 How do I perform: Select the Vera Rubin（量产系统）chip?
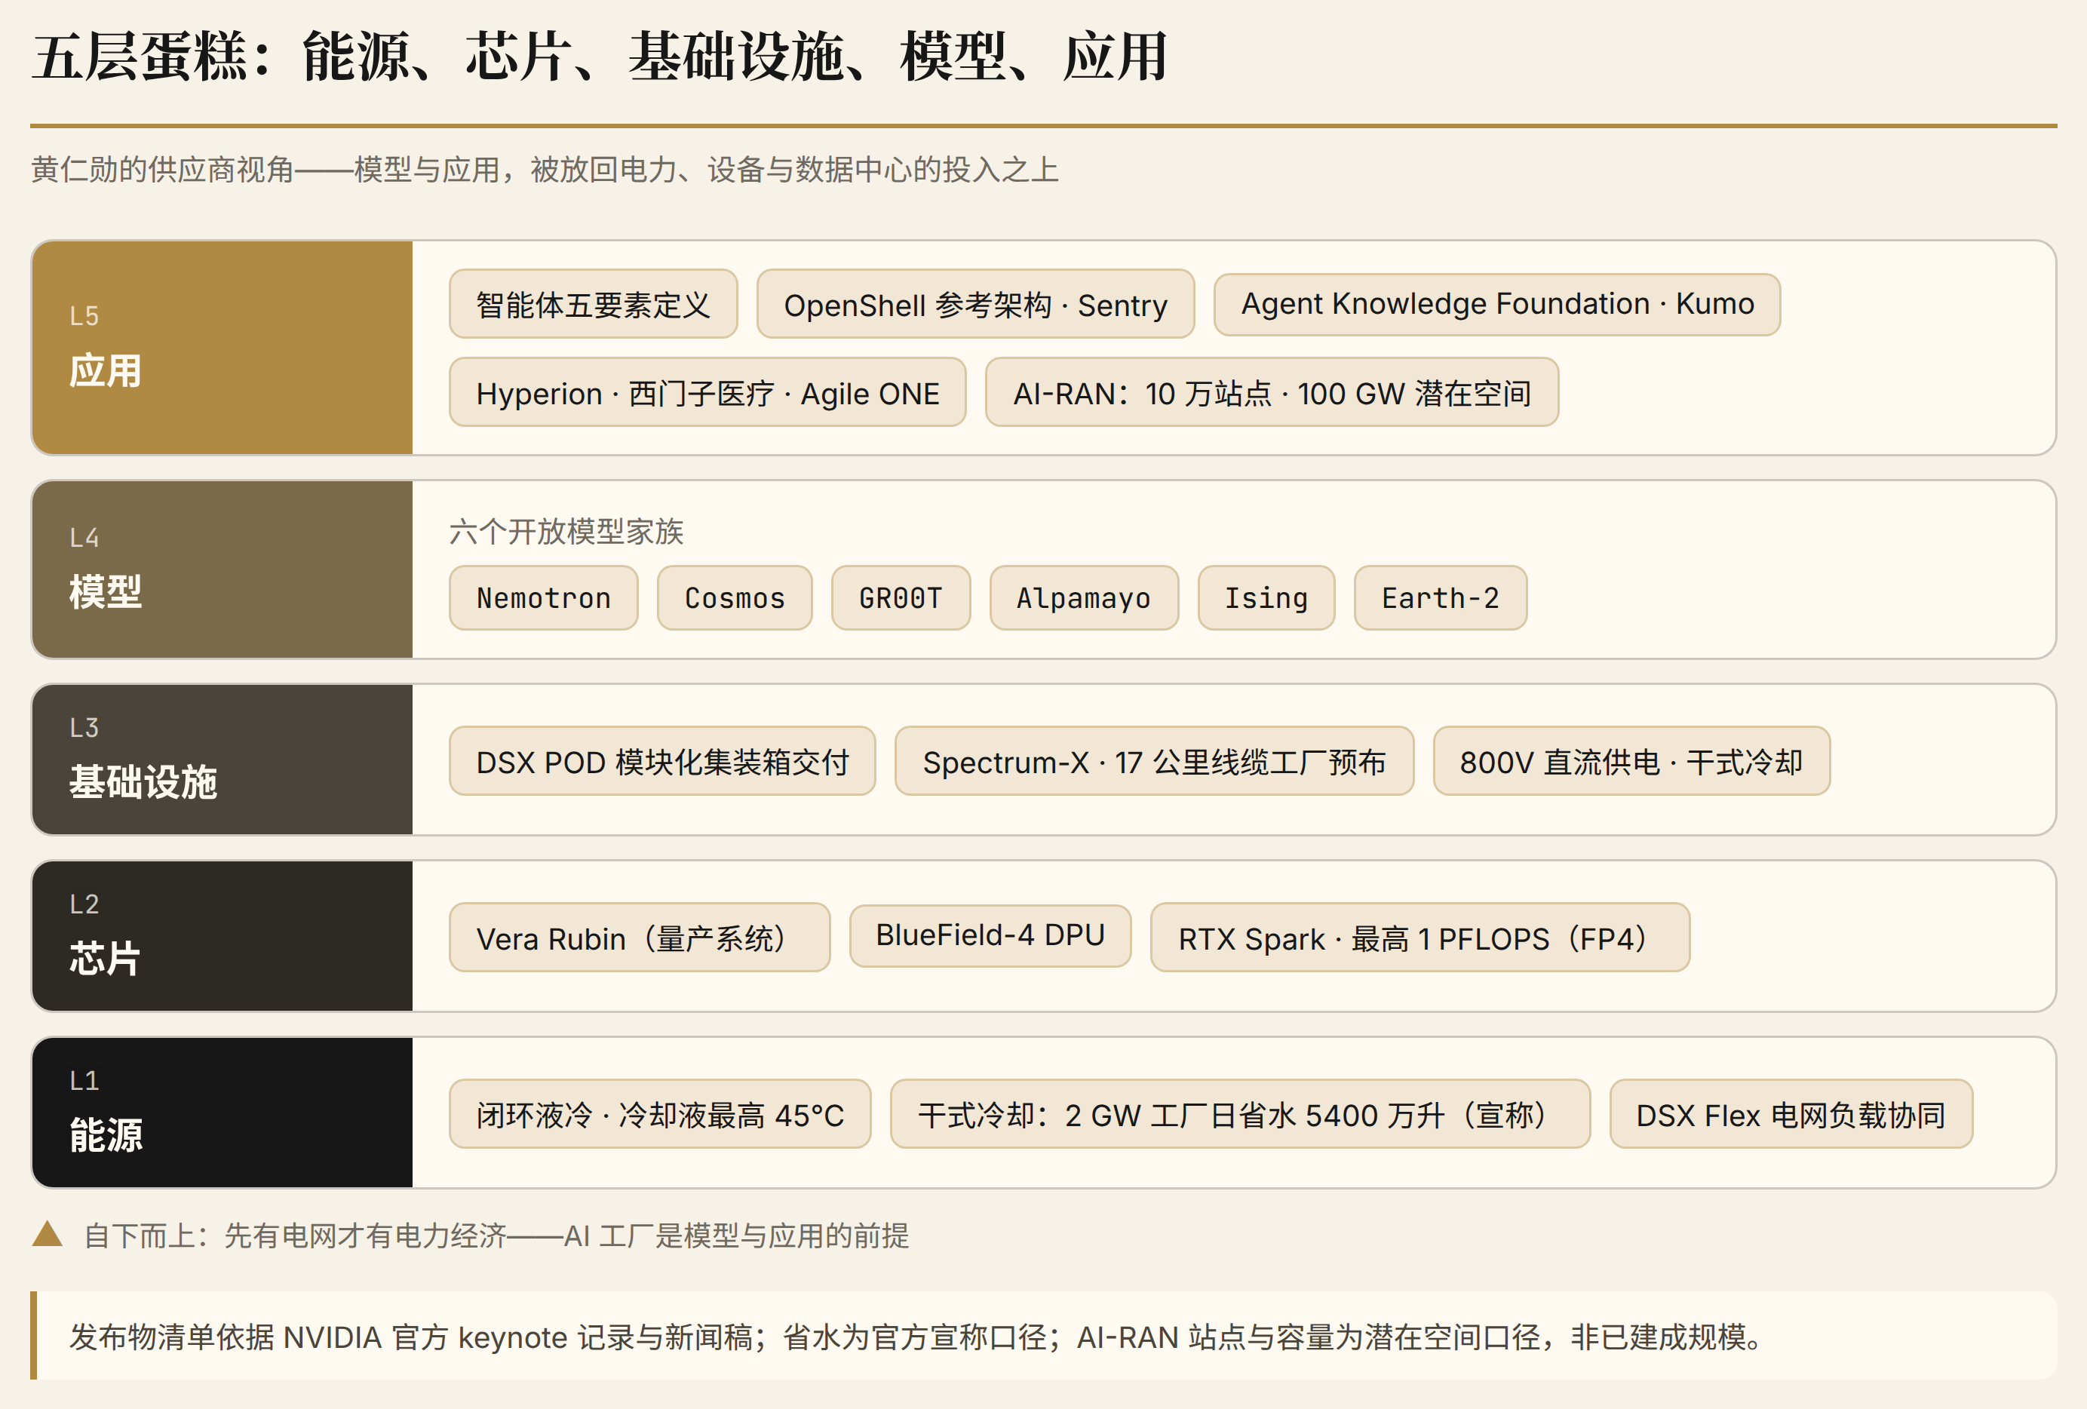(640, 938)
